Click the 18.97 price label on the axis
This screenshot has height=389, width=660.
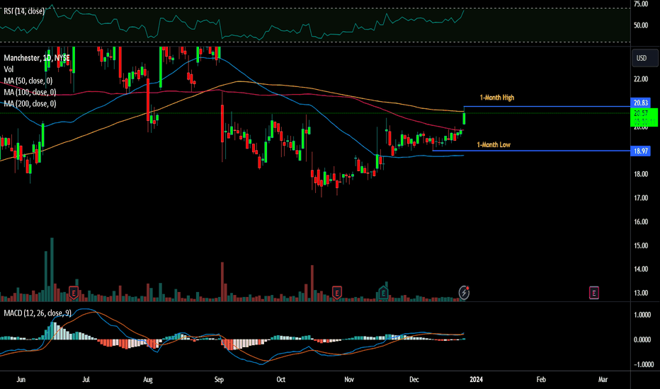click(641, 151)
